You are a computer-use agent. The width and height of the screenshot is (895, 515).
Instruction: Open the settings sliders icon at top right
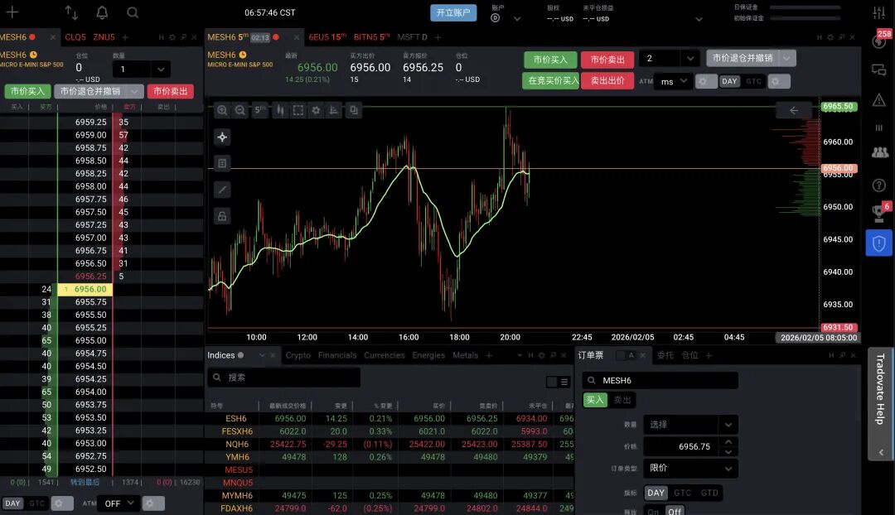click(879, 12)
